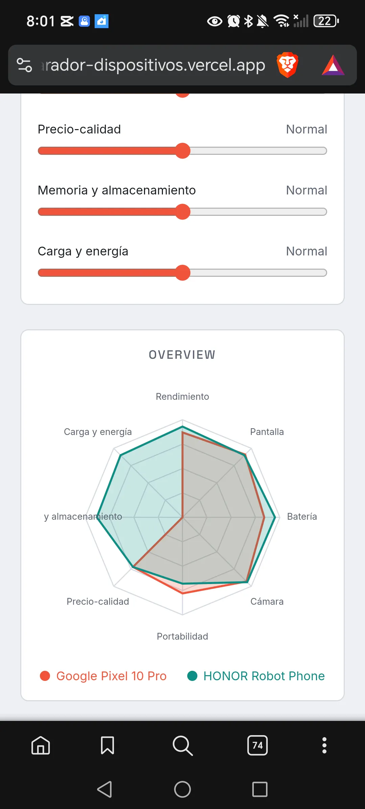Open battery indicator in status bar
Image resolution: width=365 pixels, height=809 pixels.
tap(326, 21)
